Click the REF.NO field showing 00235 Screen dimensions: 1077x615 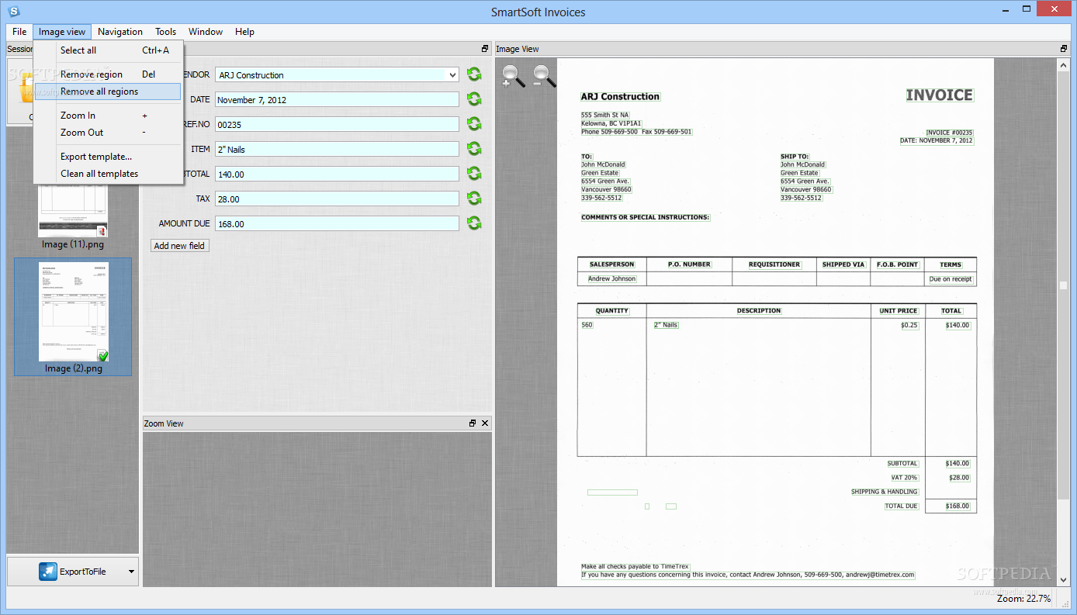337,125
